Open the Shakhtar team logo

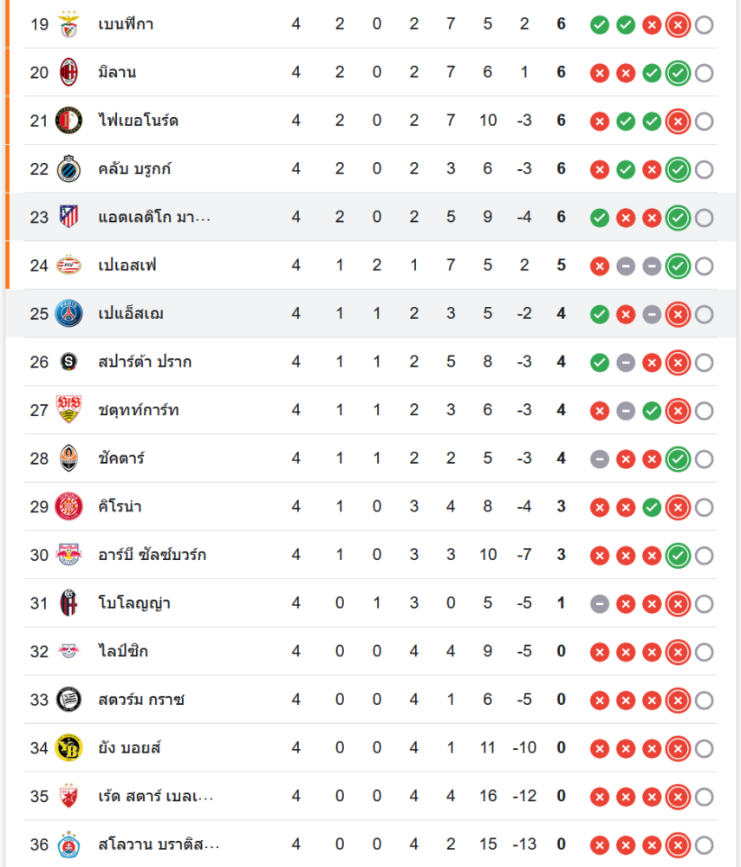coord(68,459)
